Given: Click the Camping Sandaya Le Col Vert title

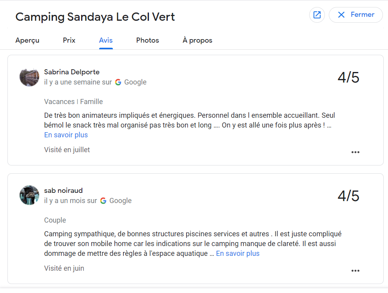Looking at the screenshot, I should coord(95,17).
